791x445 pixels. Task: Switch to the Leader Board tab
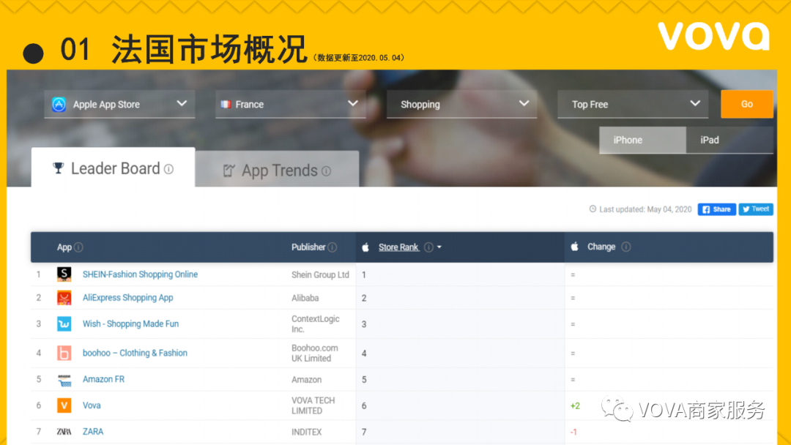[113, 168]
